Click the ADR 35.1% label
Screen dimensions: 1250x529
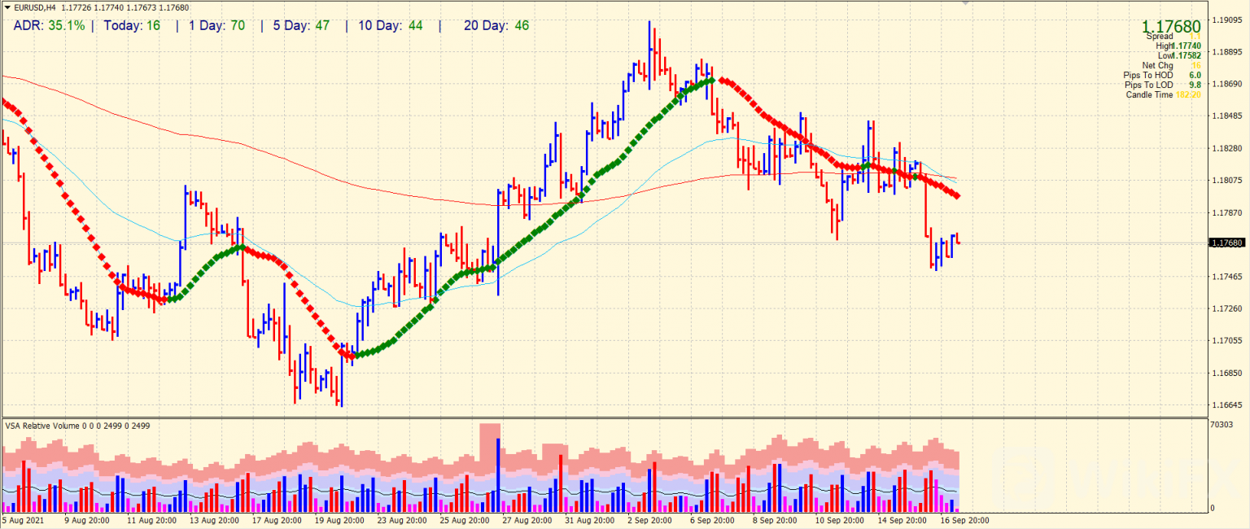click(49, 25)
